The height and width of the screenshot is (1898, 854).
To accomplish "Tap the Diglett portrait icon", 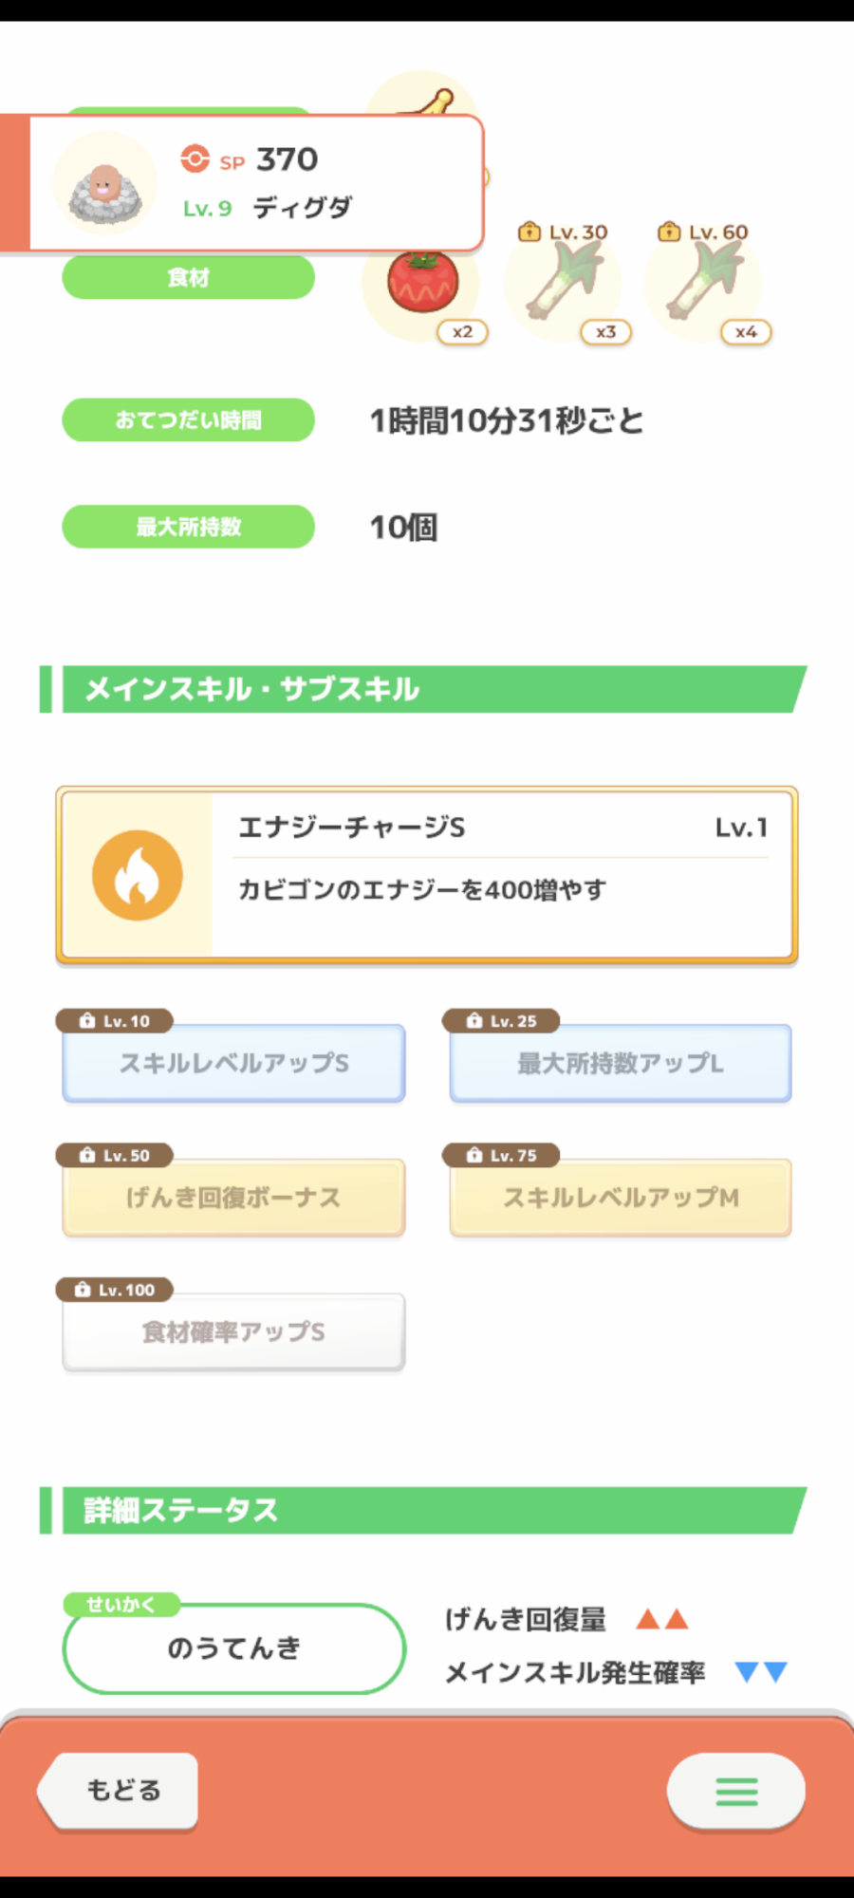I will pyautogui.click(x=104, y=186).
